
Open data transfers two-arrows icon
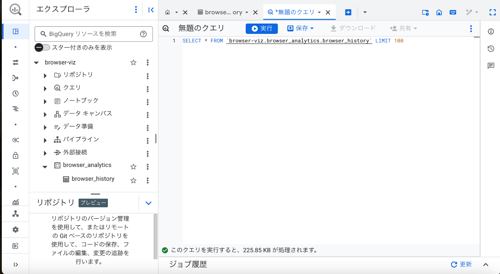[15, 62]
